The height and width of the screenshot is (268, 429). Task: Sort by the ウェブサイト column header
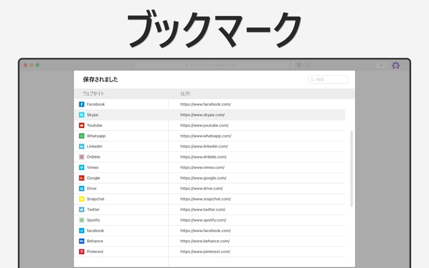click(93, 93)
